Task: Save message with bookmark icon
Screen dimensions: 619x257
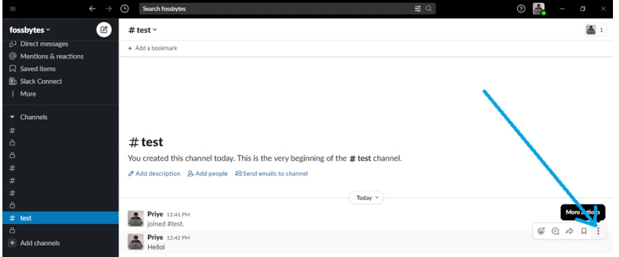Action: [x=584, y=232]
